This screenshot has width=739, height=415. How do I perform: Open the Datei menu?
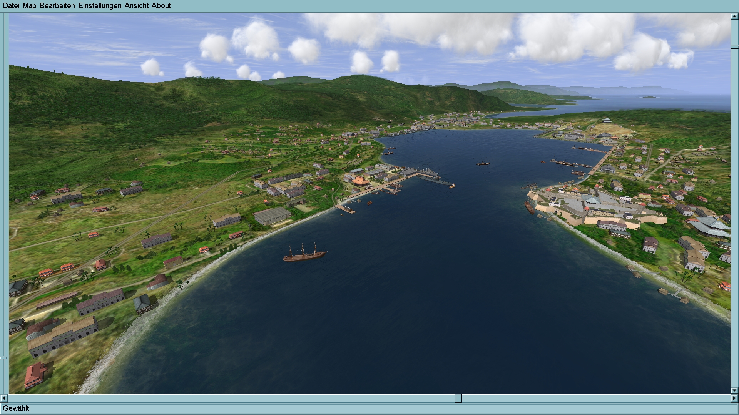click(x=11, y=5)
